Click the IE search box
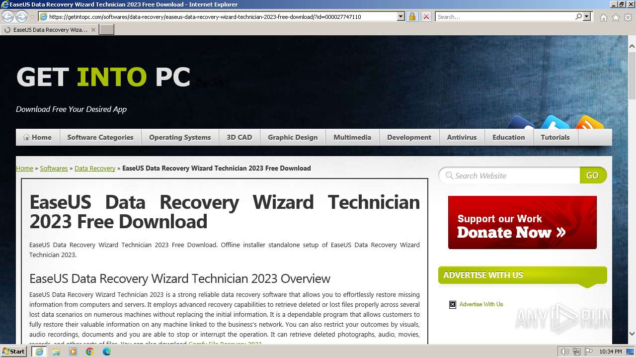This screenshot has height=358, width=636. click(x=505, y=17)
